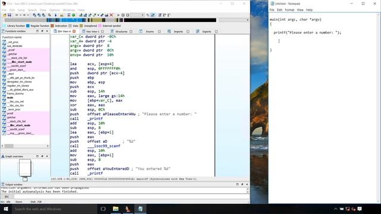Close the Exports tab
Image resolution: width=381 pixels, height=214 pixels.
click(x=216, y=32)
